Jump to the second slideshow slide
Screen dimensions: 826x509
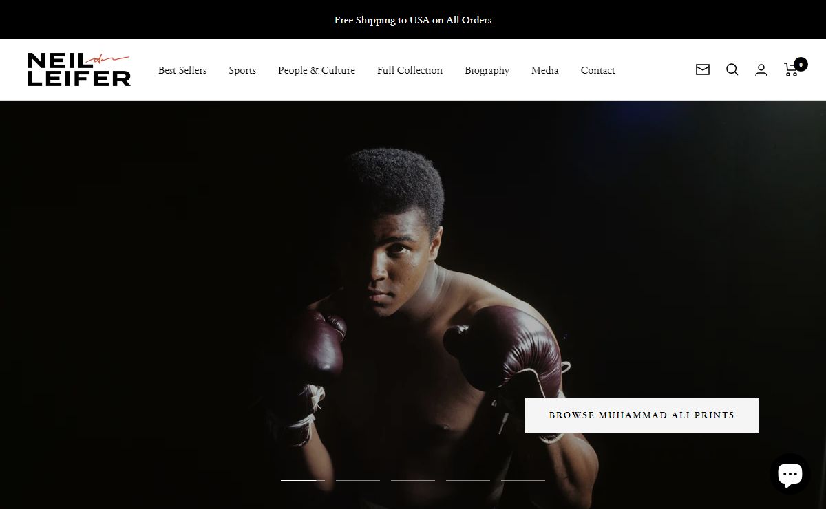point(358,480)
